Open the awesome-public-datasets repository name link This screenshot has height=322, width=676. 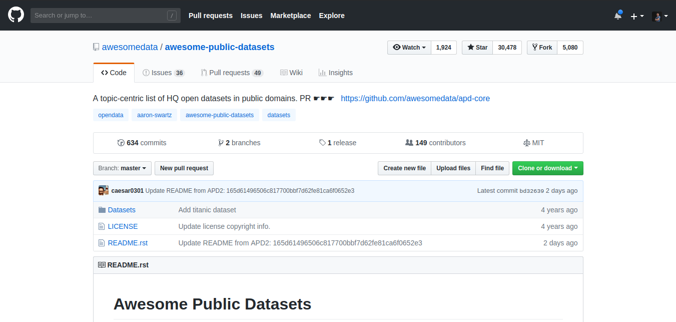tap(220, 47)
